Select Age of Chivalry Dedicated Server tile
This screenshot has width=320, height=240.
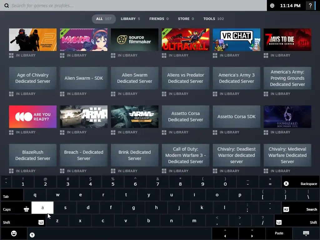click(33, 78)
